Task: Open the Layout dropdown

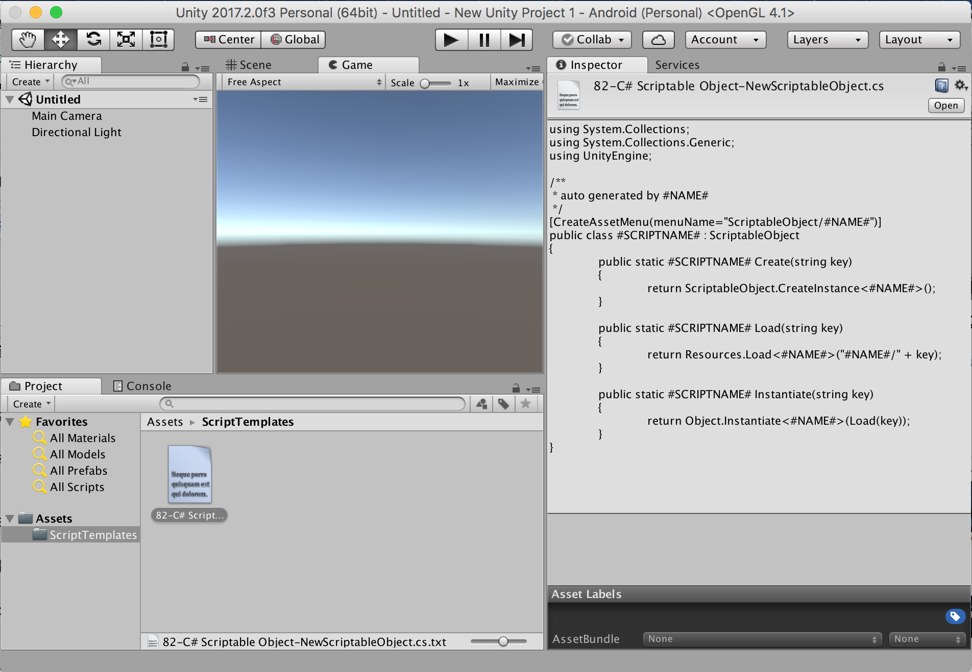Action: (919, 40)
